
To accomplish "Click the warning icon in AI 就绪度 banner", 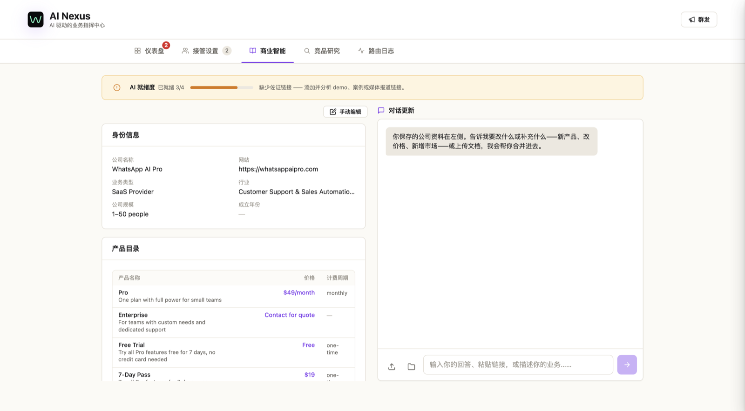I will pyautogui.click(x=117, y=87).
